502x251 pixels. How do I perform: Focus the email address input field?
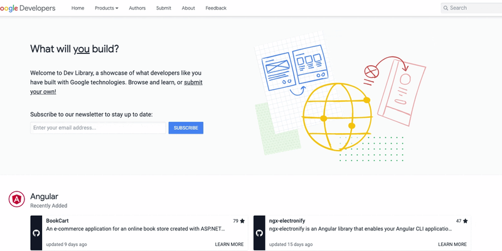tap(98, 128)
